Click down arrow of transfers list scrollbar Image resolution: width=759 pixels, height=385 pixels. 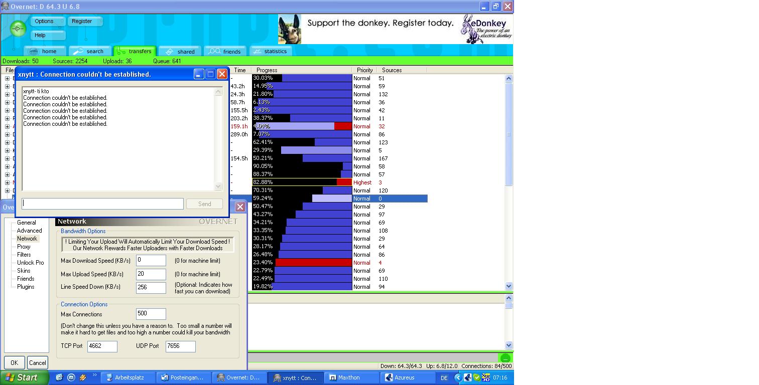(x=509, y=286)
